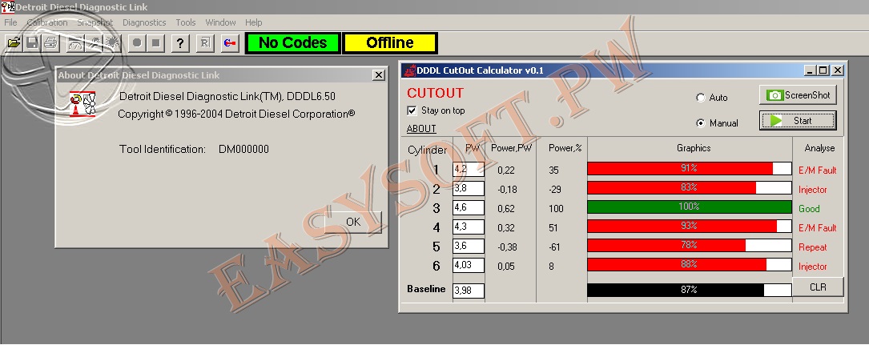The width and height of the screenshot is (869, 345).
Task: Open the Diagnostics menu
Action: tap(144, 22)
